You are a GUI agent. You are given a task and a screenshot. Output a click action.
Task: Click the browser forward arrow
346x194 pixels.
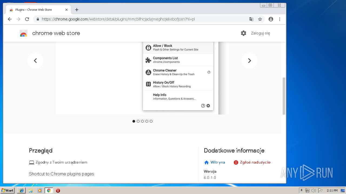pyautogui.click(x=18, y=19)
